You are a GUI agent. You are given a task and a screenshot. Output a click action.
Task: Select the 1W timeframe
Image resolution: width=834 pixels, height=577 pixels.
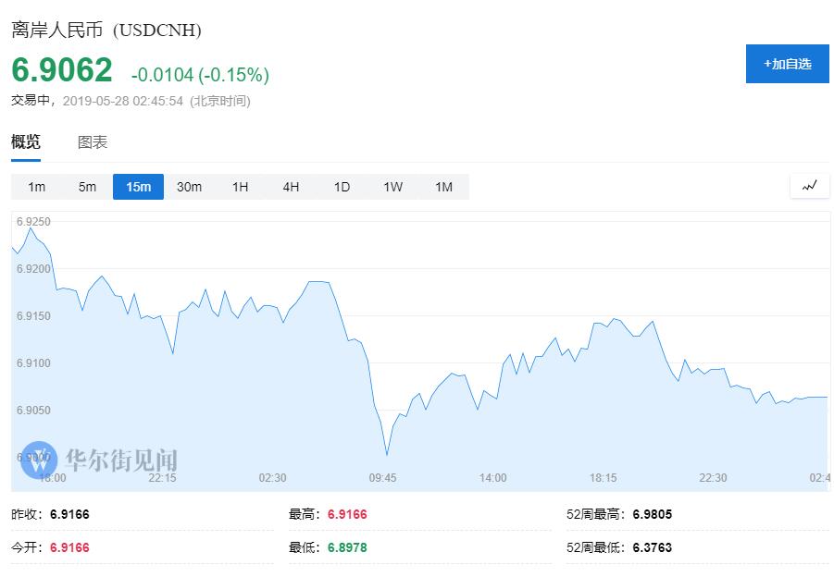[x=392, y=187]
